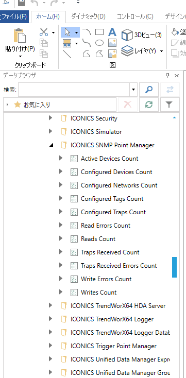Viewport: 186px width, 378px height.
Task: Select the large text label tool
Action: [x=112, y=32]
